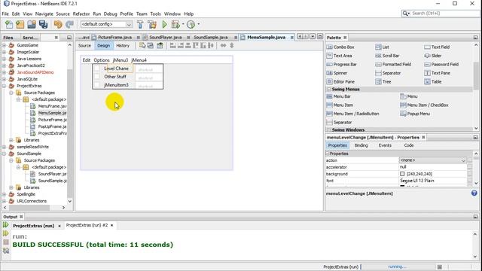Image resolution: width=482 pixels, height=271 pixels.
Task: Click the Clean and Build icon
Action: pos(152,24)
